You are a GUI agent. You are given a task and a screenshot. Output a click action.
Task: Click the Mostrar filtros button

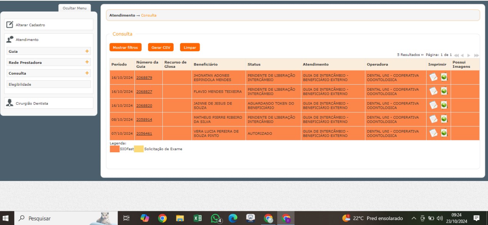[x=125, y=47]
